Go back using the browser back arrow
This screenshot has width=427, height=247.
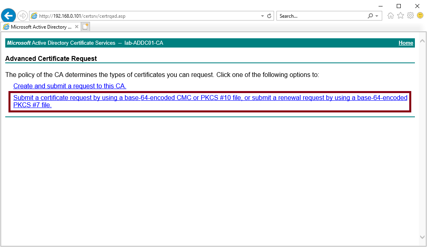pyautogui.click(x=8, y=16)
